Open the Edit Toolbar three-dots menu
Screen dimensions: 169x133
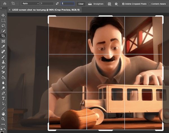pos(3,124)
